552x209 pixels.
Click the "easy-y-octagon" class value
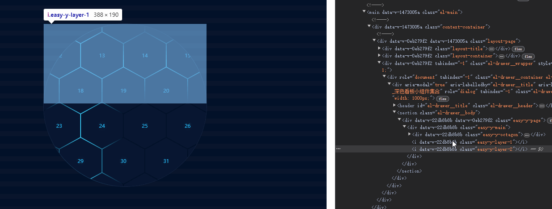[500, 134]
